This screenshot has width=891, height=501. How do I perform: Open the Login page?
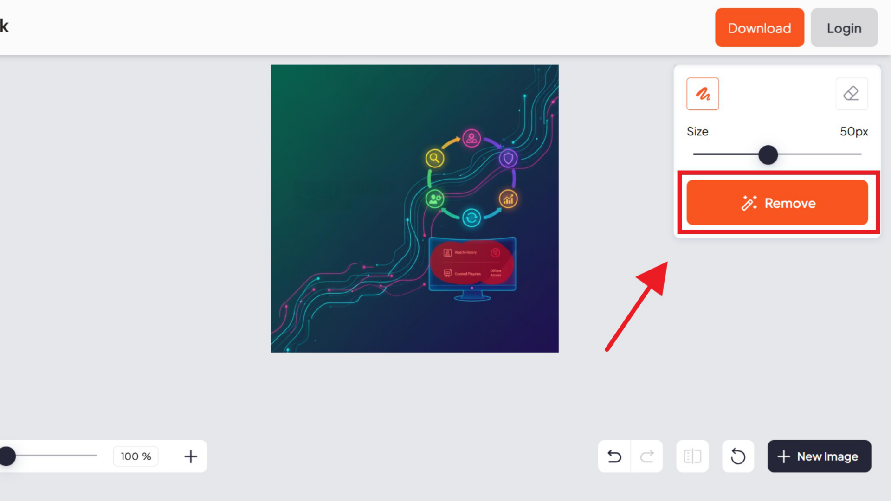tap(844, 28)
